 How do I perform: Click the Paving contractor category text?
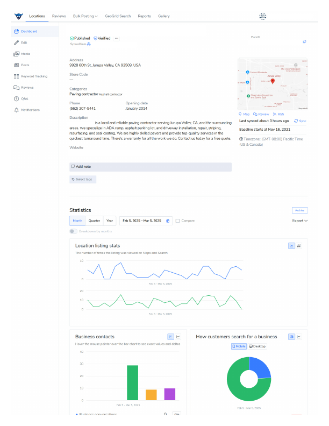[84, 94]
